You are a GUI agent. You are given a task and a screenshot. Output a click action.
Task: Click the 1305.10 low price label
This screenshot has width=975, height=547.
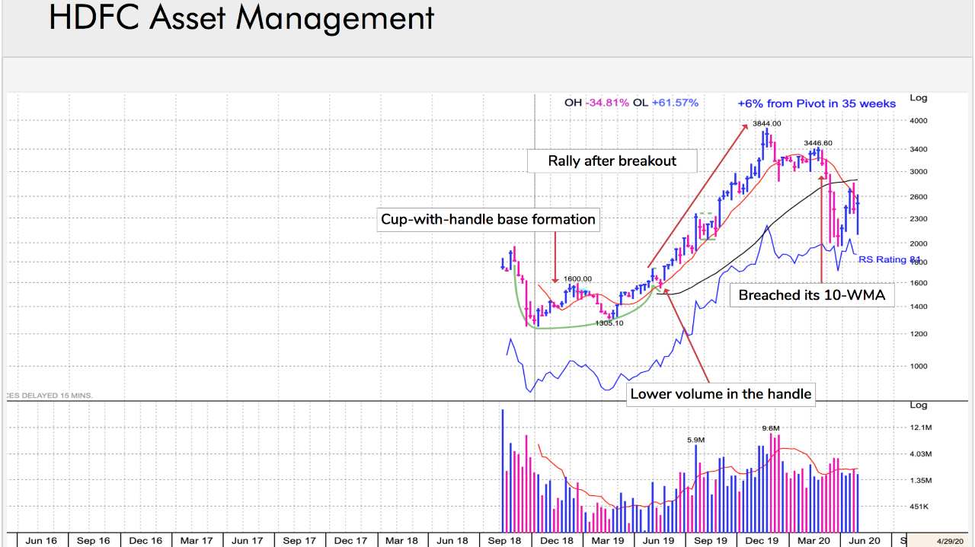[609, 323]
